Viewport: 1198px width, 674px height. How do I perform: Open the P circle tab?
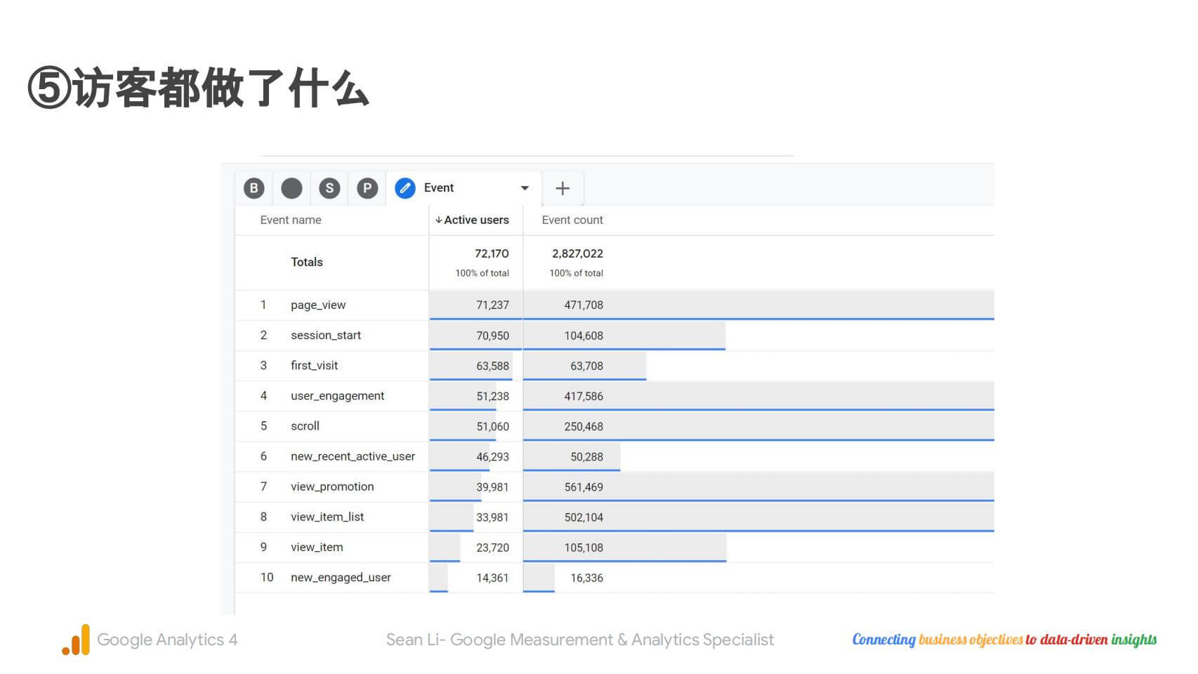coord(367,188)
